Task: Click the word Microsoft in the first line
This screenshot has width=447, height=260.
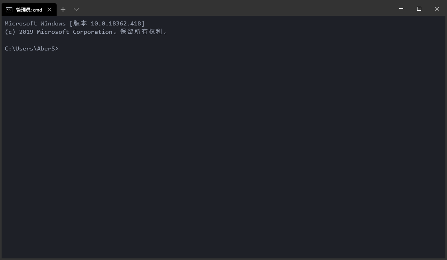Action: click(21, 23)
